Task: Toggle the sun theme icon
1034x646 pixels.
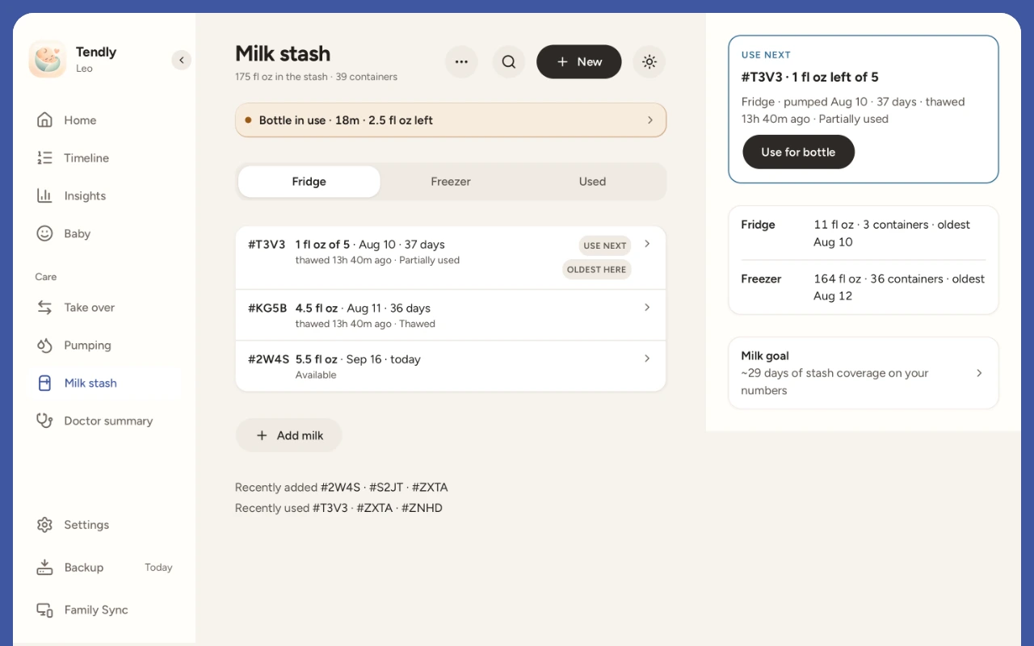Action: [649, 62]
